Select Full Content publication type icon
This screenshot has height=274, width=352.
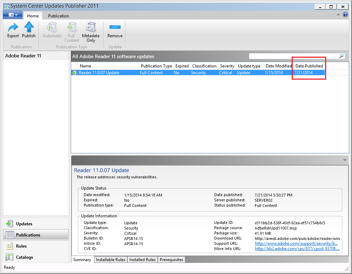click(72, 32)
